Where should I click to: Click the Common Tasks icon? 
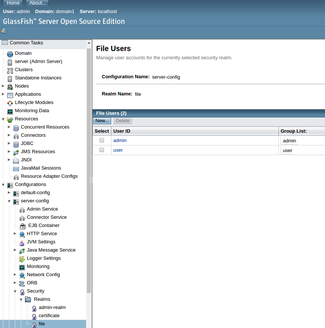pos(5,42)
